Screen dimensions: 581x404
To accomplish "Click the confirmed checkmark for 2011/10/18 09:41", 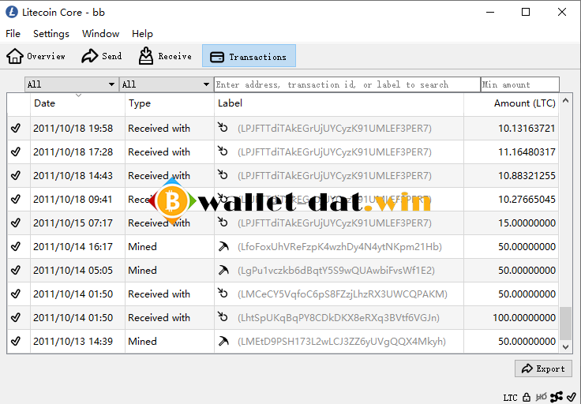I will [16, 199].
